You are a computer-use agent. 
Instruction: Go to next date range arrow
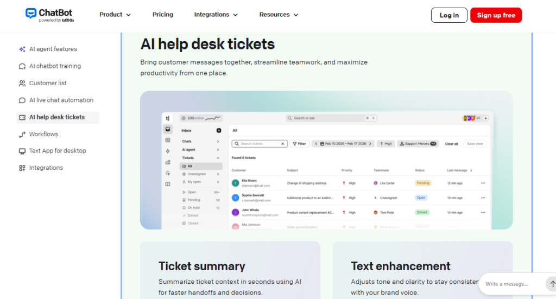[x=370, y=144]
